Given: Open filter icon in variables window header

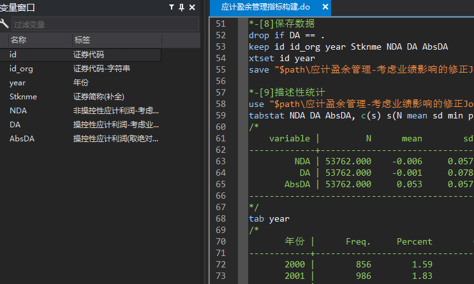Looking at the screenshot, I should coord(172,7).
